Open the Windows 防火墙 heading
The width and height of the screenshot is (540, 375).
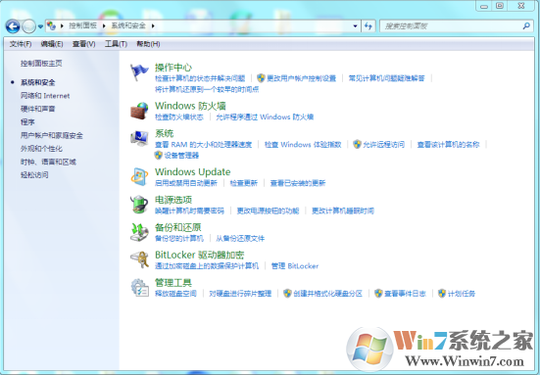pyautogui.click(x=190, y=106)
